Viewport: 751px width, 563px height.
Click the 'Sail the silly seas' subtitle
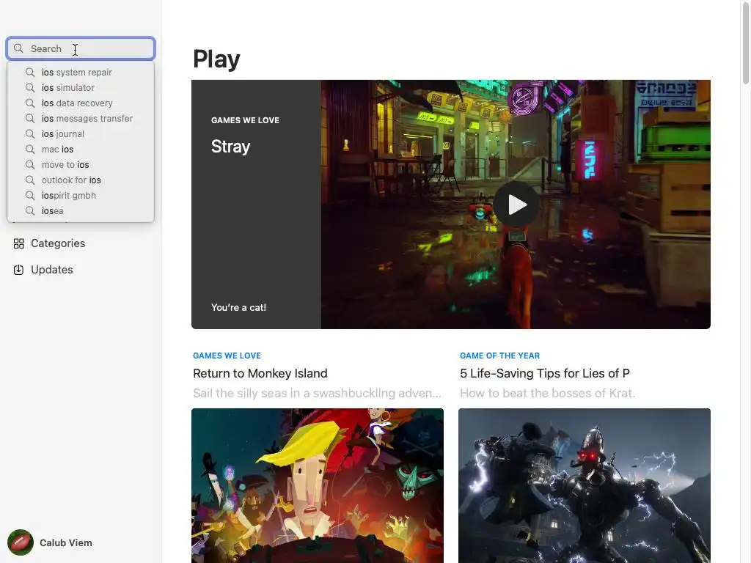pyautogui.click(x=317, y=393)
